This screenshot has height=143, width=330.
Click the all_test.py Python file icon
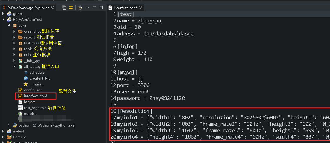(20, 67)
